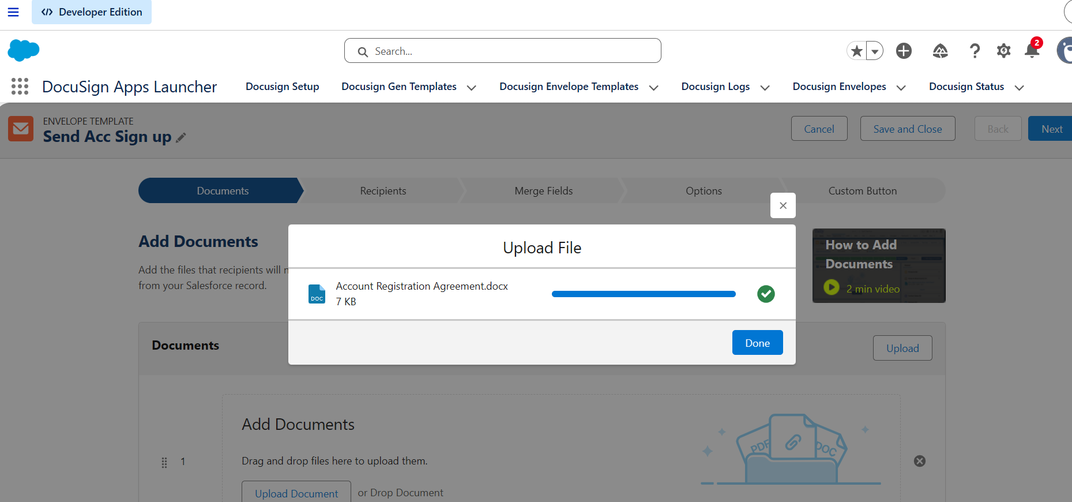This screenshot has height=502, width=1072.
Task: Click the Search input field
Action: (x=503, y=51)
